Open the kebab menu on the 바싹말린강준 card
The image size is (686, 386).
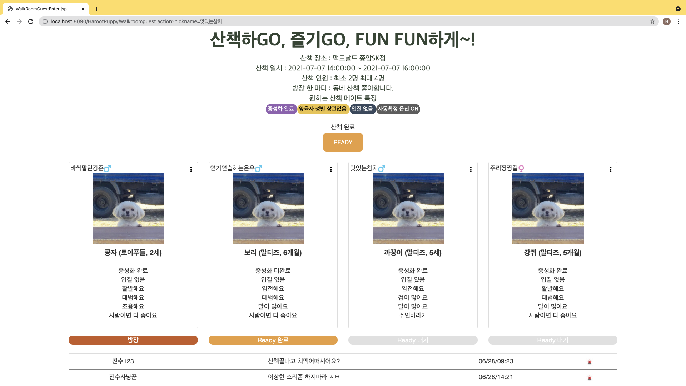[191, 169]
